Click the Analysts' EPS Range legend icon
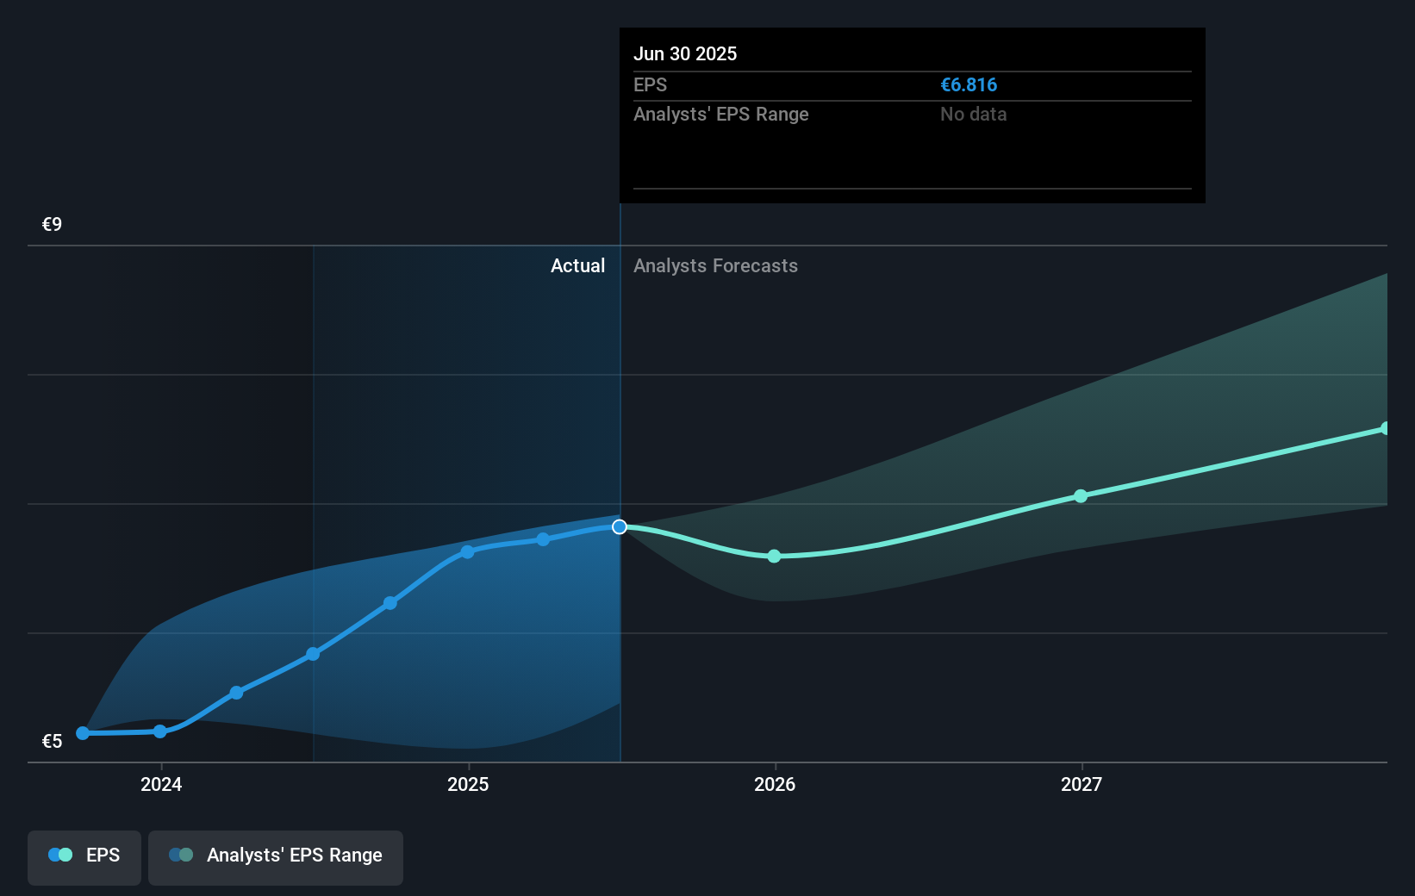Screen dimensions: 1415x896 pos(181,854)
